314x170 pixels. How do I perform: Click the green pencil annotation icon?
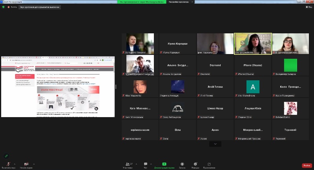click(6, 156)
